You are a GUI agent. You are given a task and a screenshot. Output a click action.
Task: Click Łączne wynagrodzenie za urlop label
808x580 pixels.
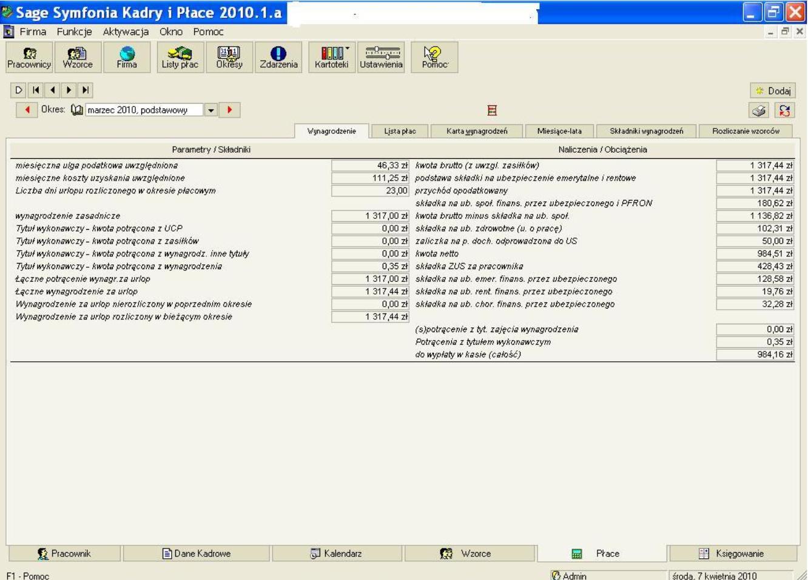[x=76, y=292]
